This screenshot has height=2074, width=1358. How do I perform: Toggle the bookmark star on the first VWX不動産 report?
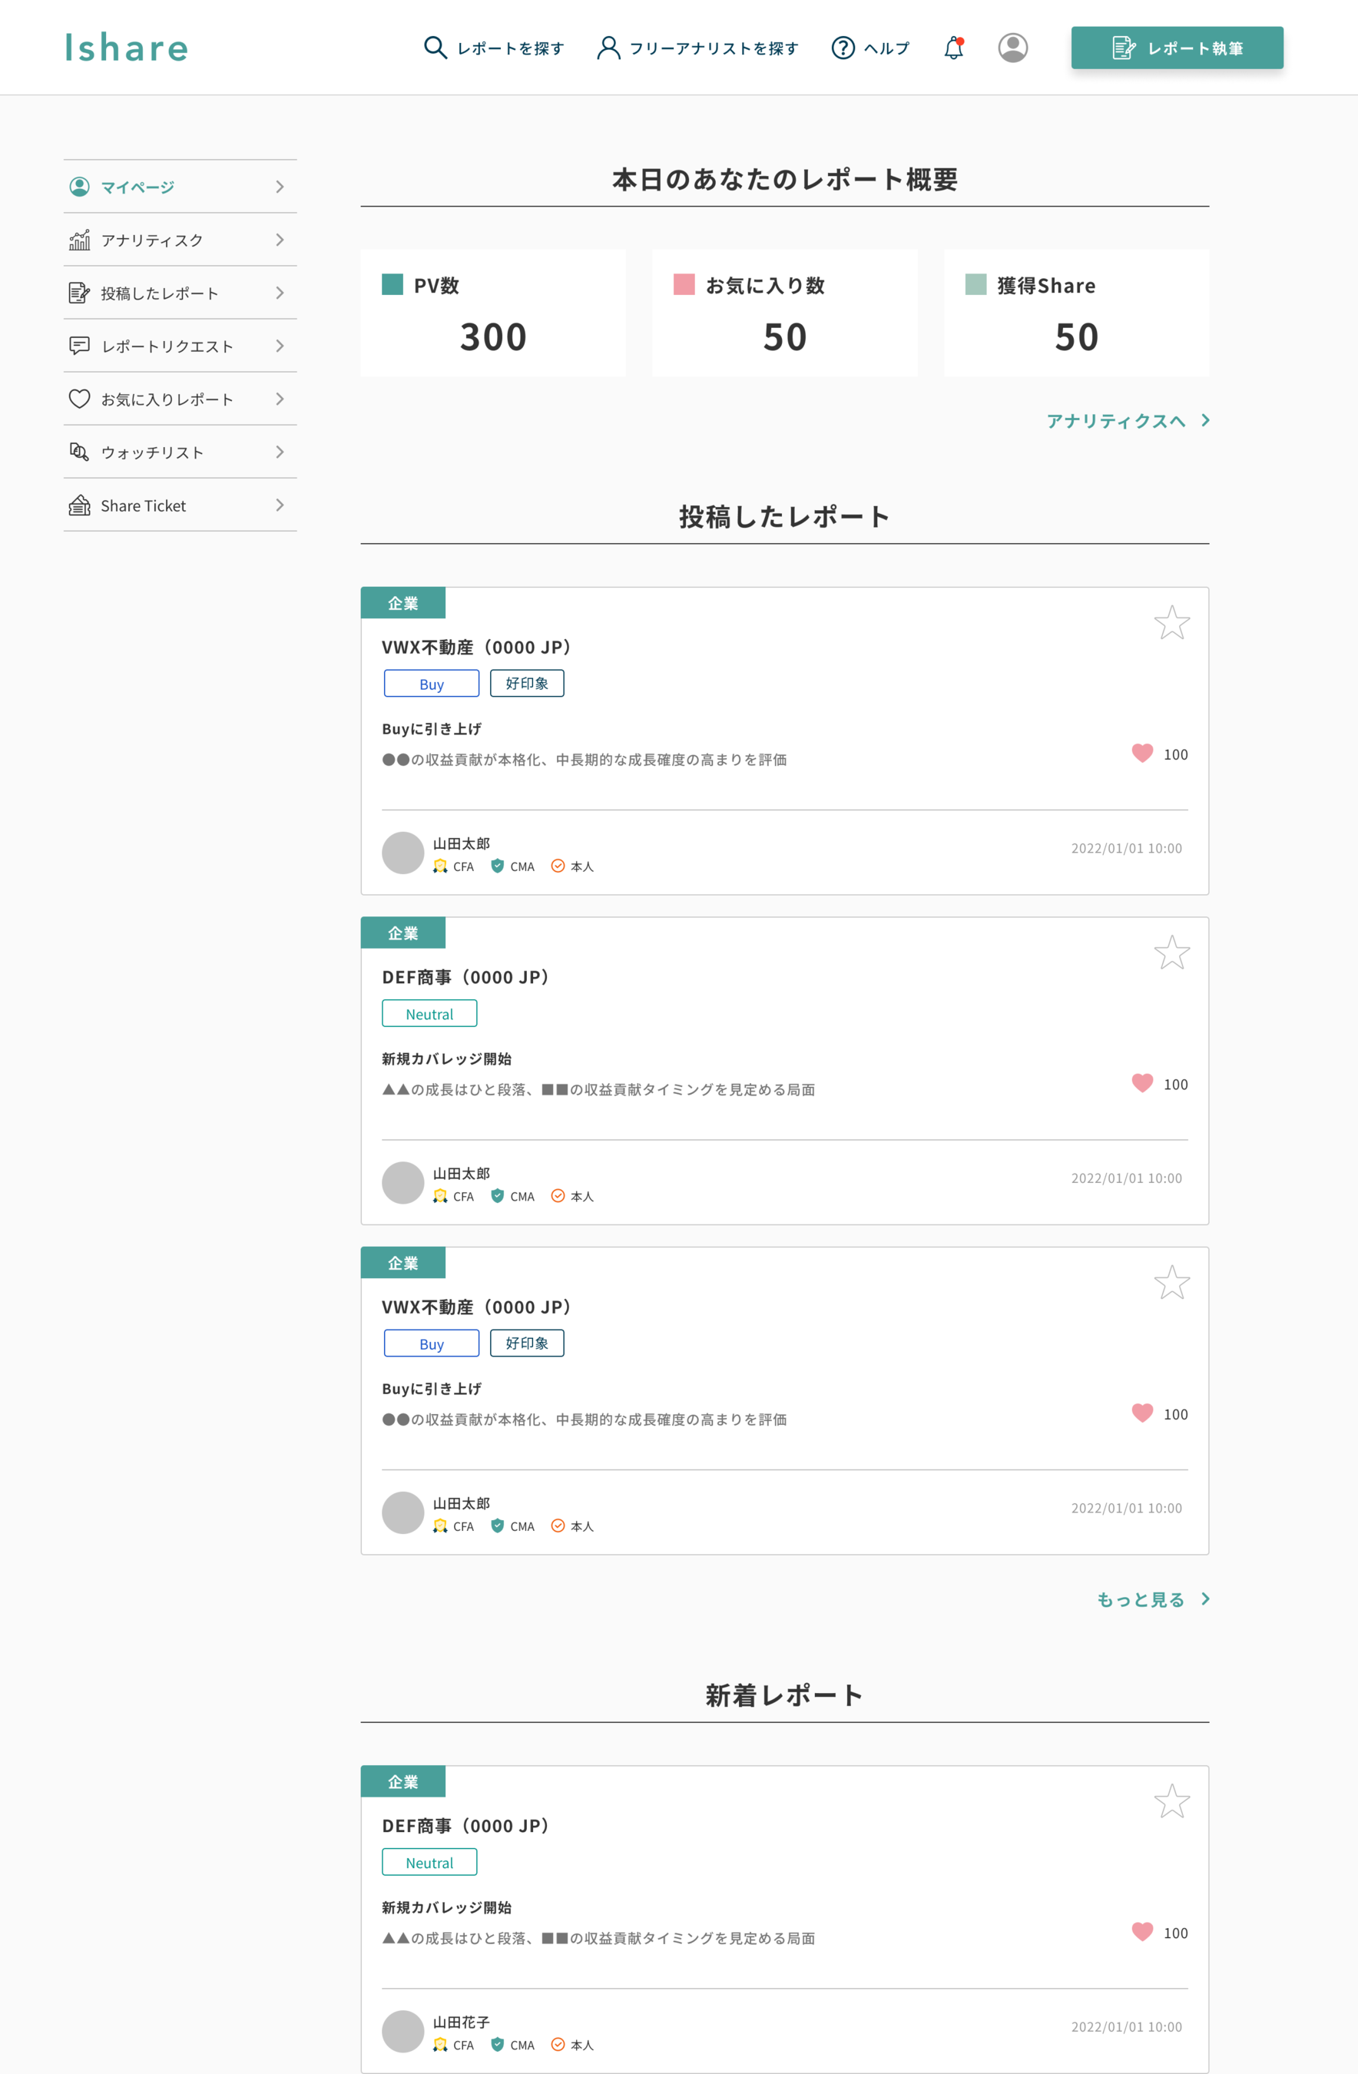(x=1172, y=622)
